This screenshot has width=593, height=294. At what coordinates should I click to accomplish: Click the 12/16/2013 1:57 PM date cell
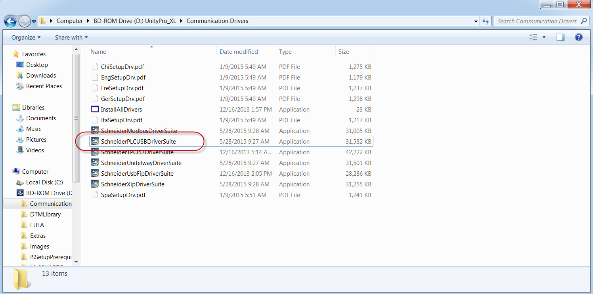(x=246, y=109)
